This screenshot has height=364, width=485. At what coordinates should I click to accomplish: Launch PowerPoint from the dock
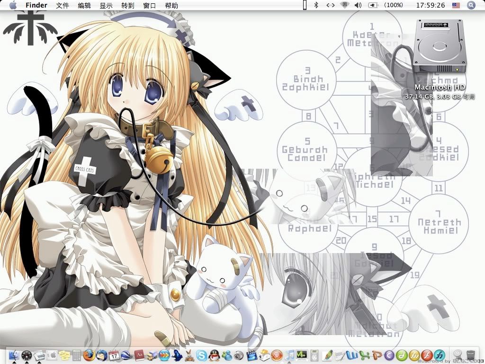(377, 355)
